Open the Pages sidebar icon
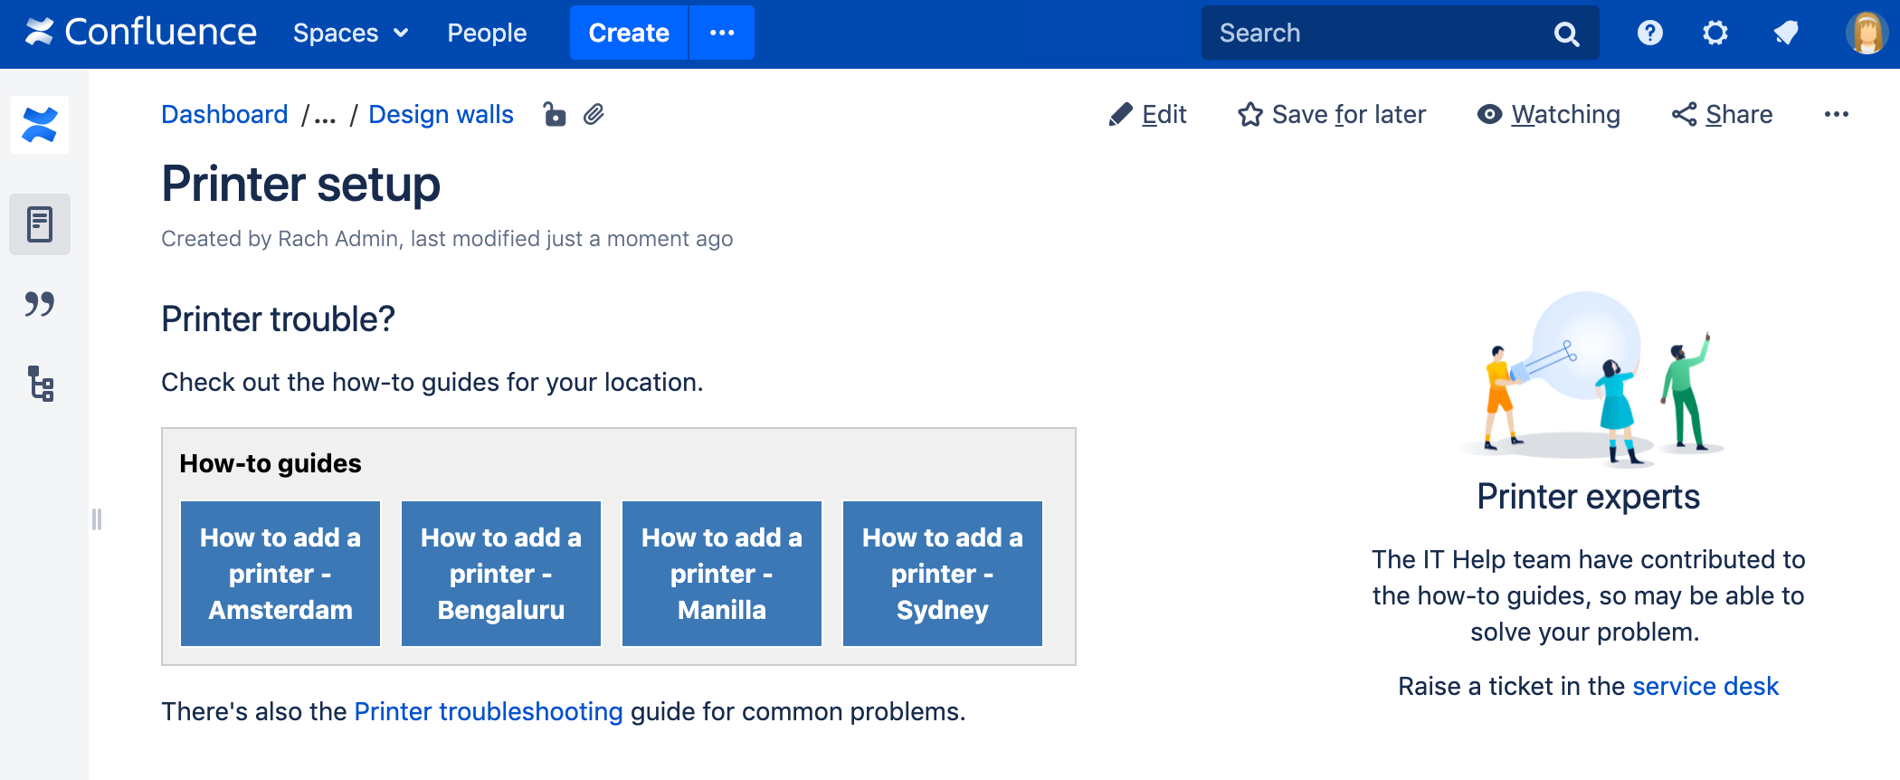 [40, 224]
